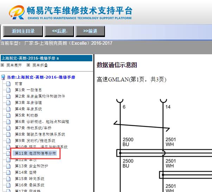Click the page icon beside 第9章
This screenshot has width=212, height=192.
(x=8, y=141)
